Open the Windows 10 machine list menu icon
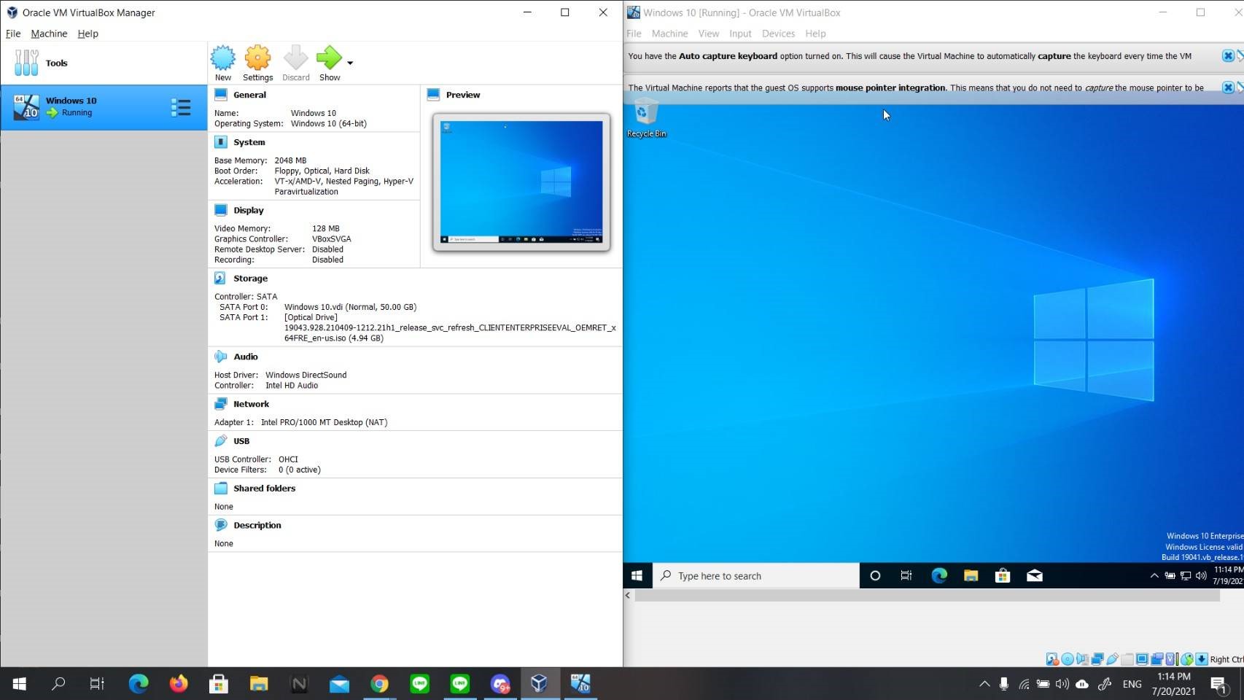 pos(181,108)
